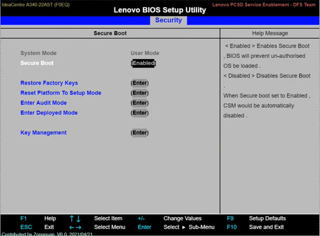Activate Enter button for Enter Audit Mode
Image resolution: width=320 pixels, height=236 pixels.
[140, 103]
